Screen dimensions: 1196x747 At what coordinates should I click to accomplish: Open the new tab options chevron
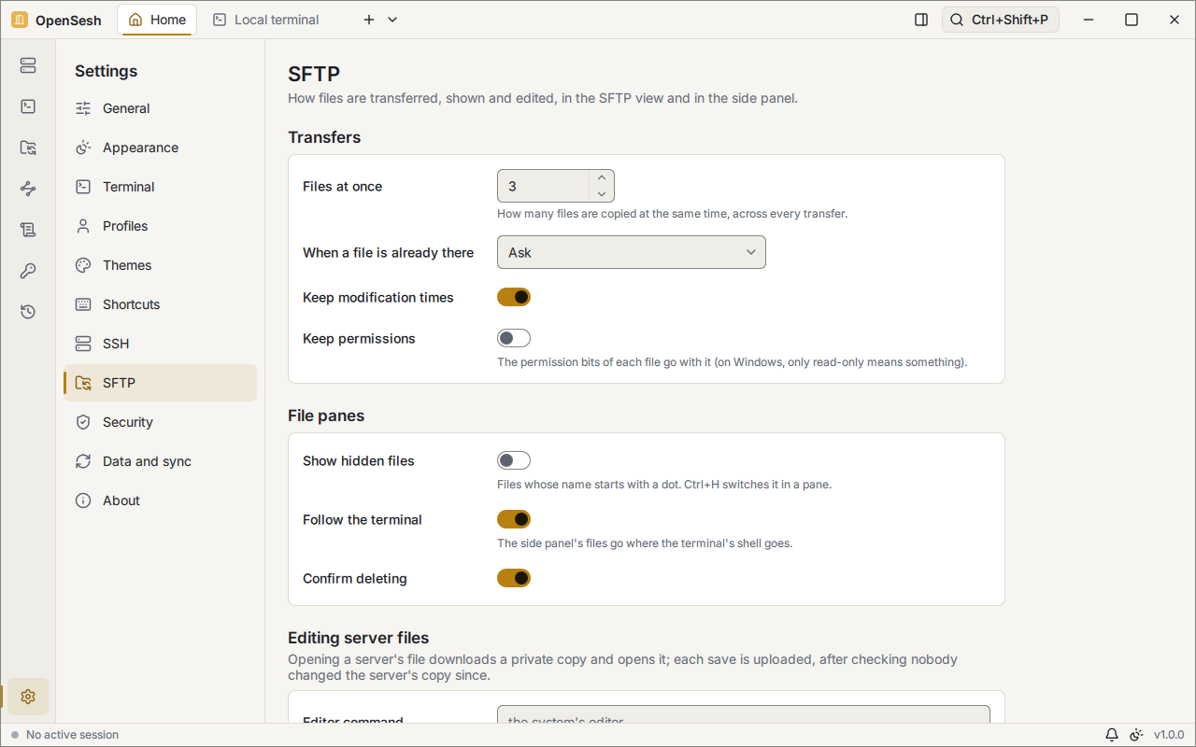(392, 20)
